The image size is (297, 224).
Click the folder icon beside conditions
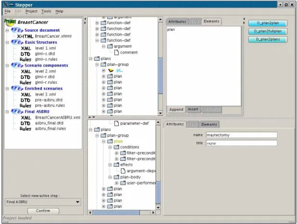(x=116, y=147)
